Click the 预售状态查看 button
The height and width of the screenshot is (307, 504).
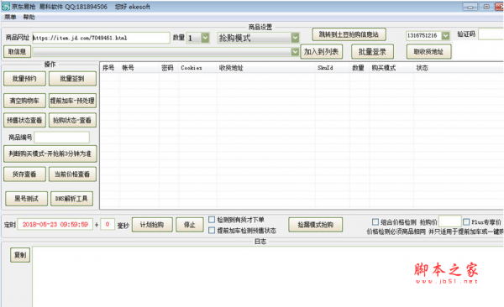click(x=24, y=121)
